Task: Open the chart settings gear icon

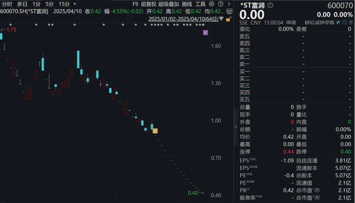Action: click(x=211, y=4)
